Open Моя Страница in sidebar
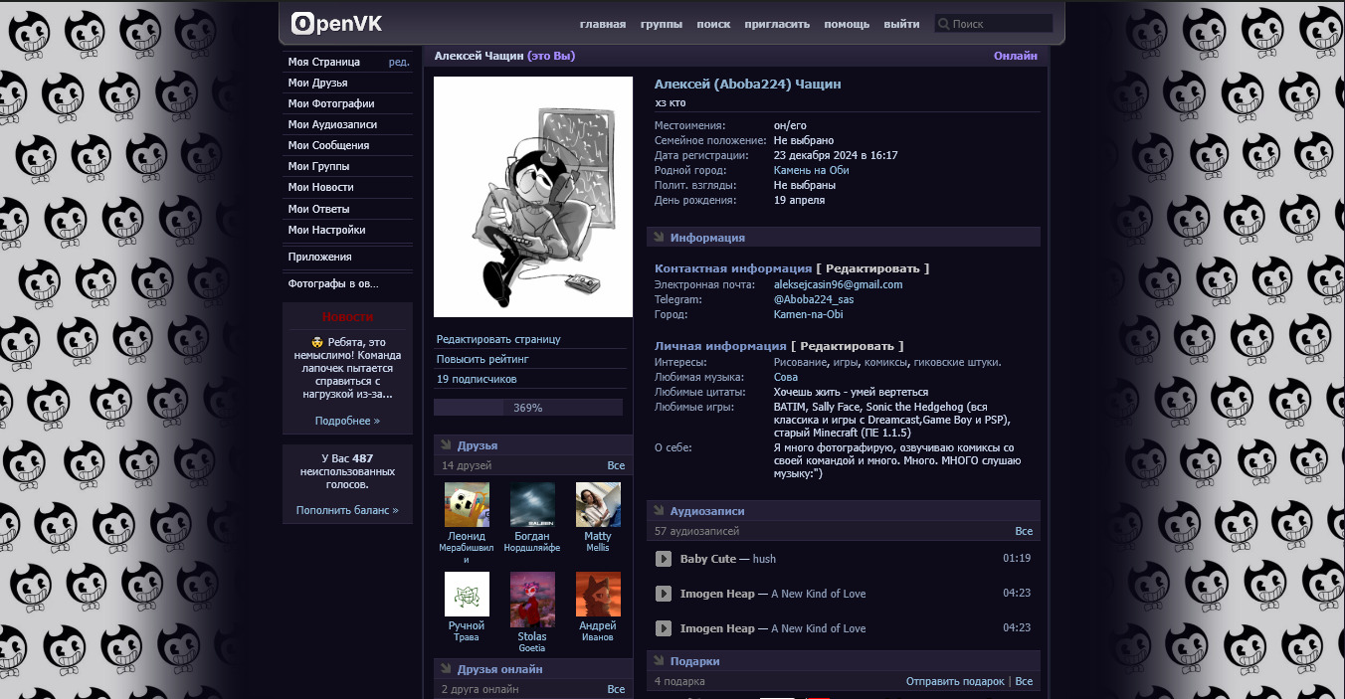 [324, 62]
